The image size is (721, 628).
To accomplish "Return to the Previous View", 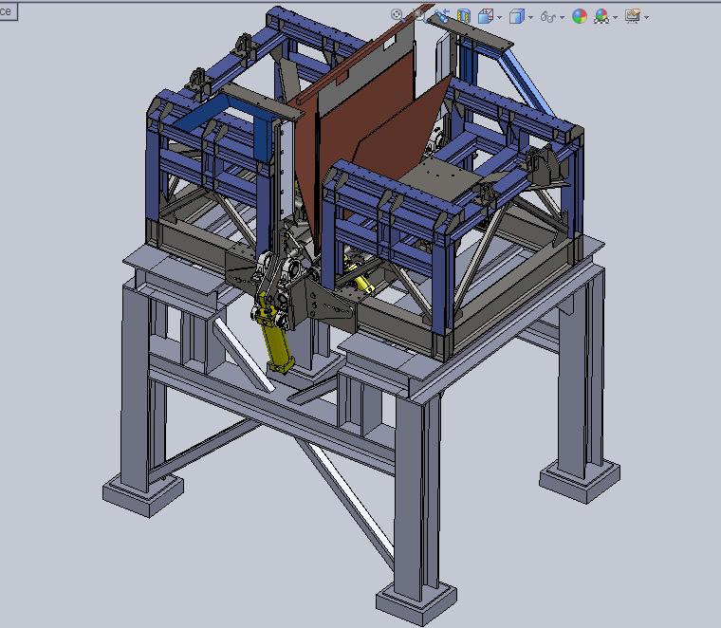I will click(442, 15).
